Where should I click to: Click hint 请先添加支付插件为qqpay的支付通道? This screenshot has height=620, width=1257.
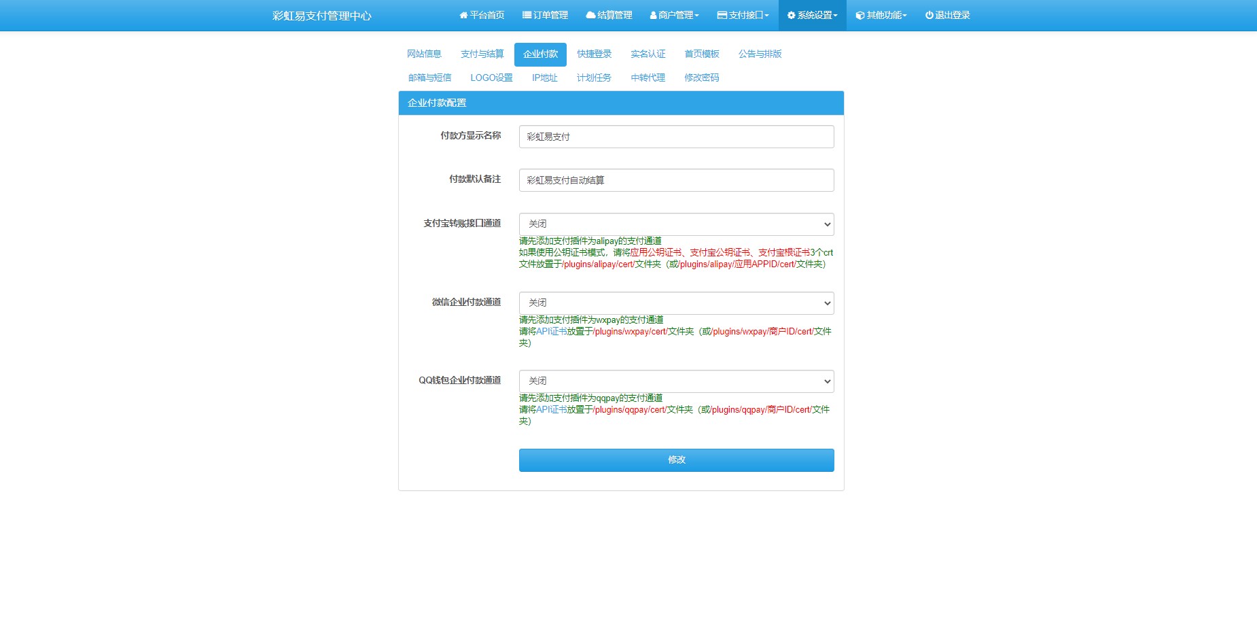[x=590, y=398]
